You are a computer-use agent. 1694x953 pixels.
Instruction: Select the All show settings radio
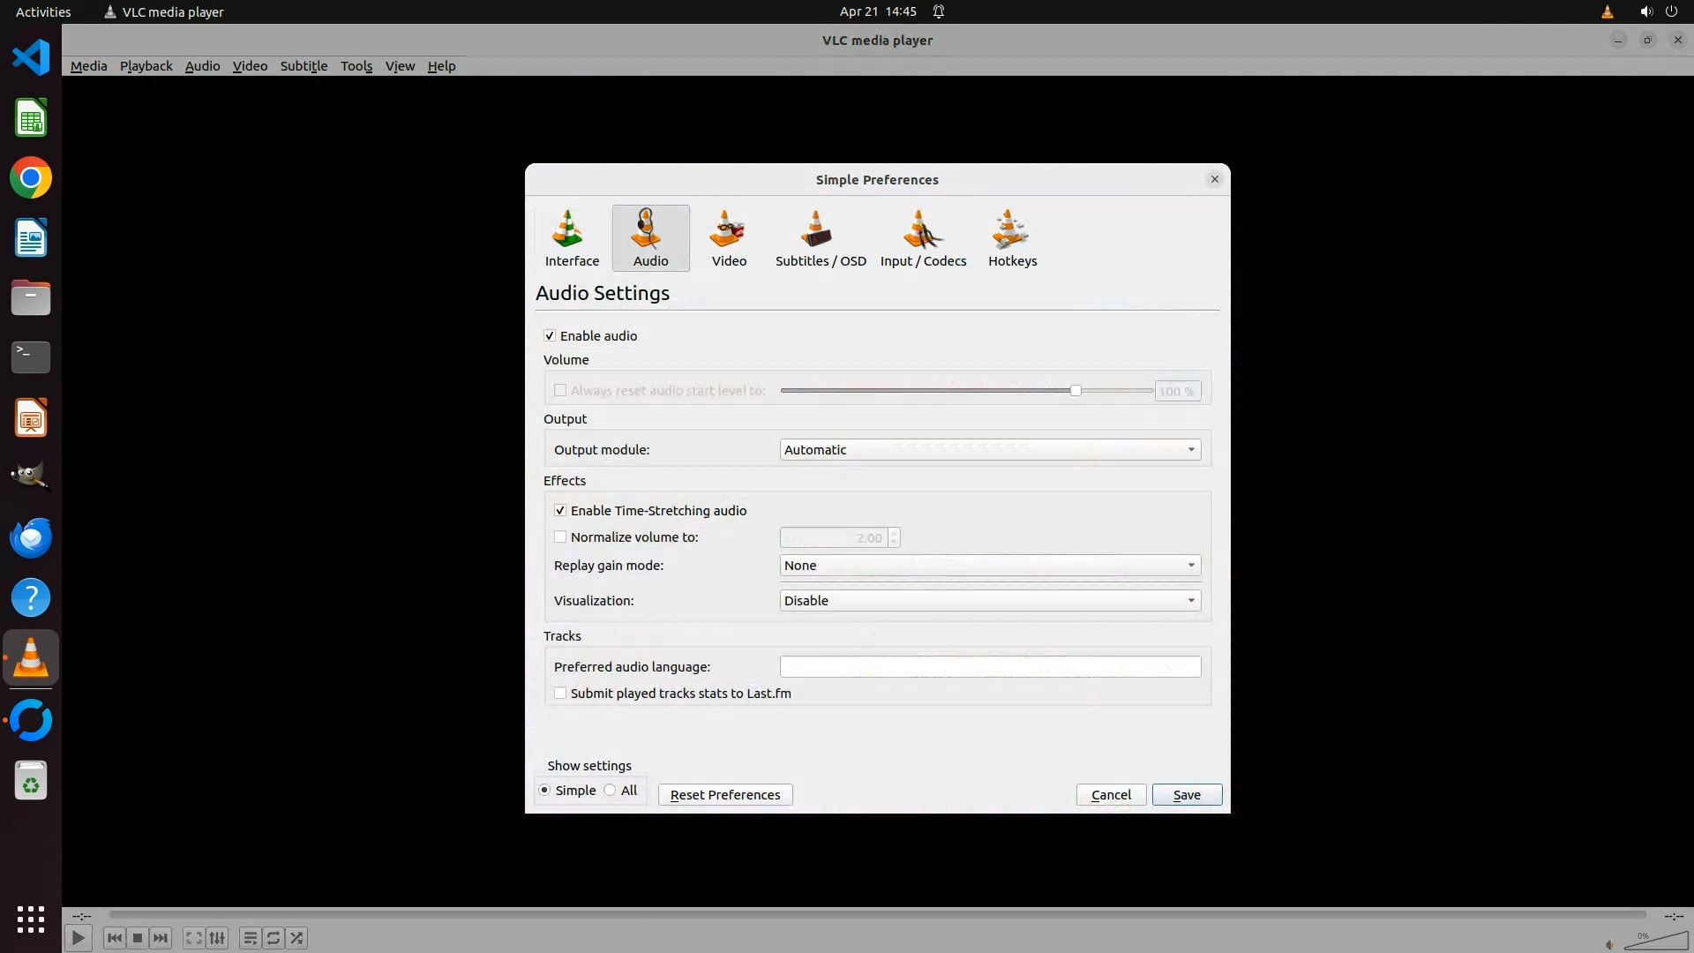tap(611, 791)
